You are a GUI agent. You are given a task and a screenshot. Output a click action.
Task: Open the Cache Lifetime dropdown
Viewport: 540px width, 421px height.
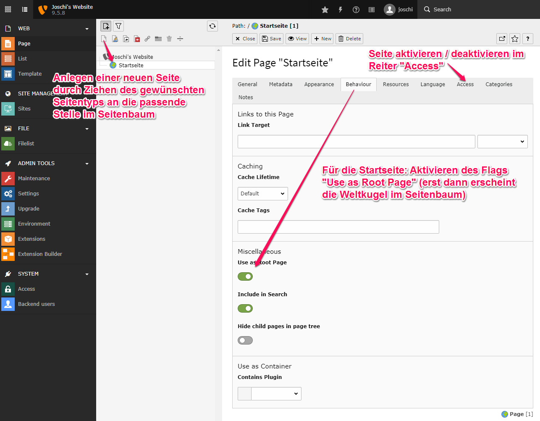coord(262,194)
